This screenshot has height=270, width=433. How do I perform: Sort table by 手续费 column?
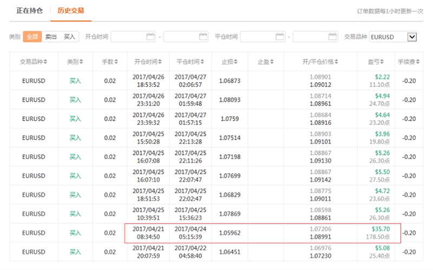(409, 62)
